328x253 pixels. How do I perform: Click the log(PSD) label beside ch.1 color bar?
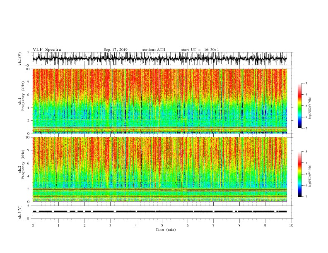310,108
